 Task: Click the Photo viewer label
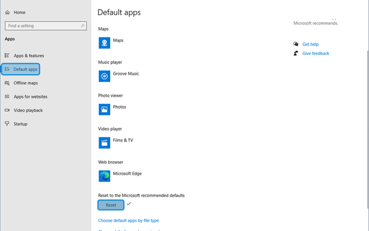click(110, 96)
